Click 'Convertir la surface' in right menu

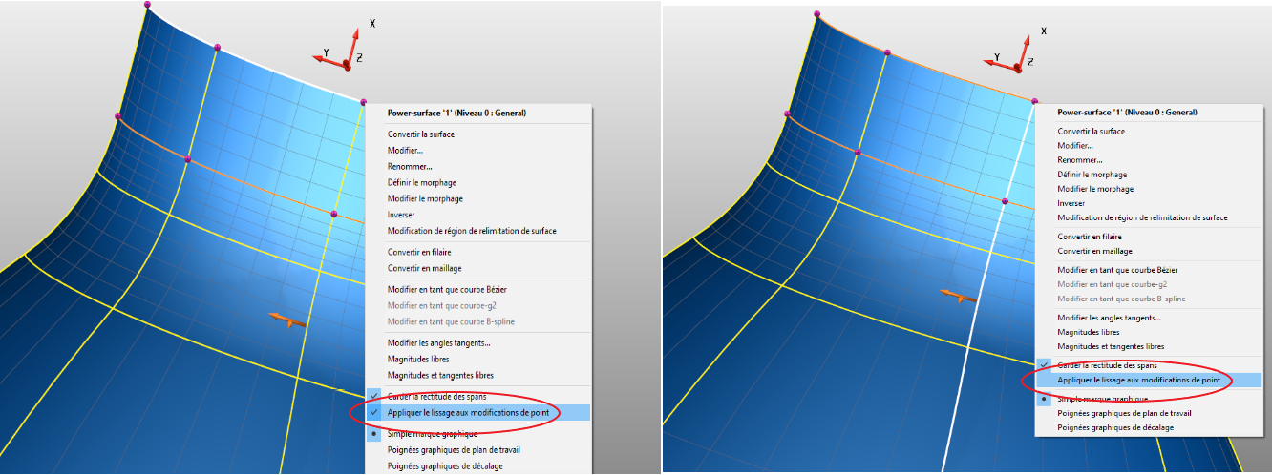tap(1091, 131)
